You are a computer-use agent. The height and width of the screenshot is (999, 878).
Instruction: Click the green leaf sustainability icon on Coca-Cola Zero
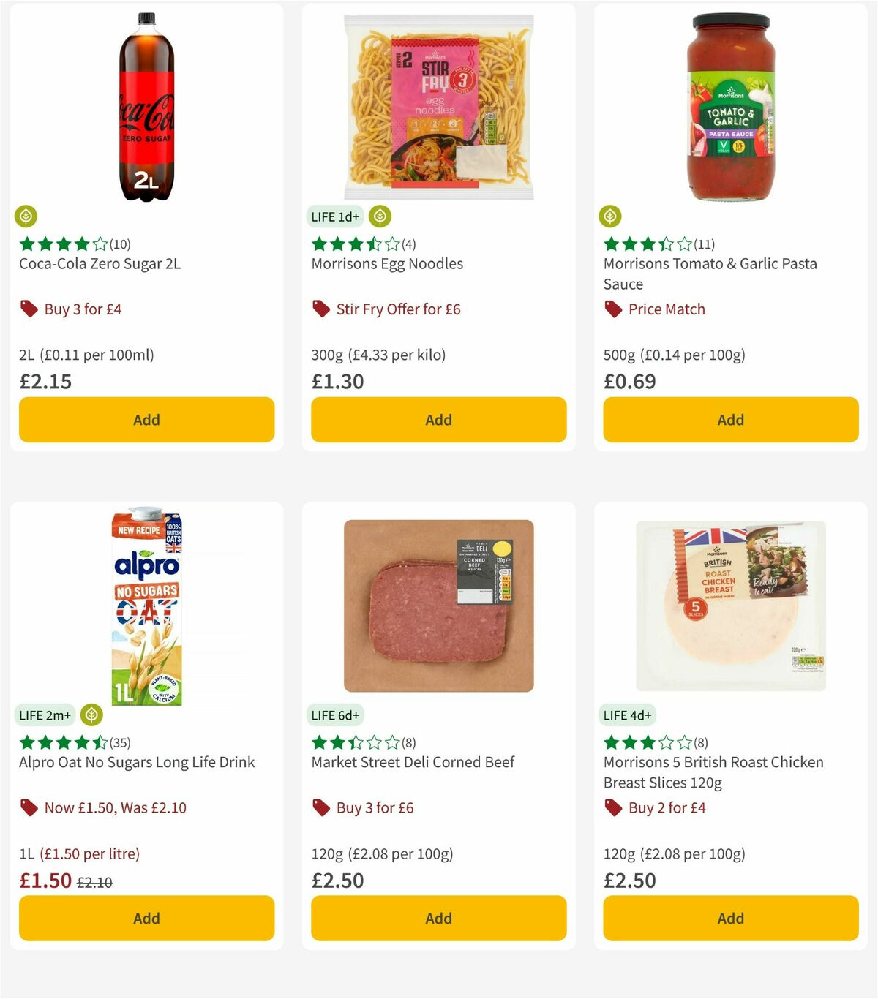[x=27, y=216]
